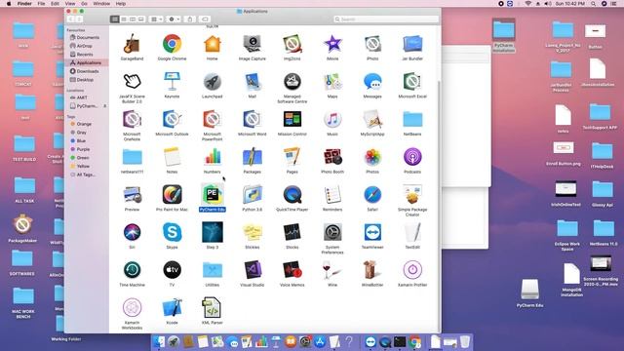Image resolution: width=624 pixels, height=351 pixels.
Task: Select the Apple TV app icon
Action: click(x=172, y=270)
